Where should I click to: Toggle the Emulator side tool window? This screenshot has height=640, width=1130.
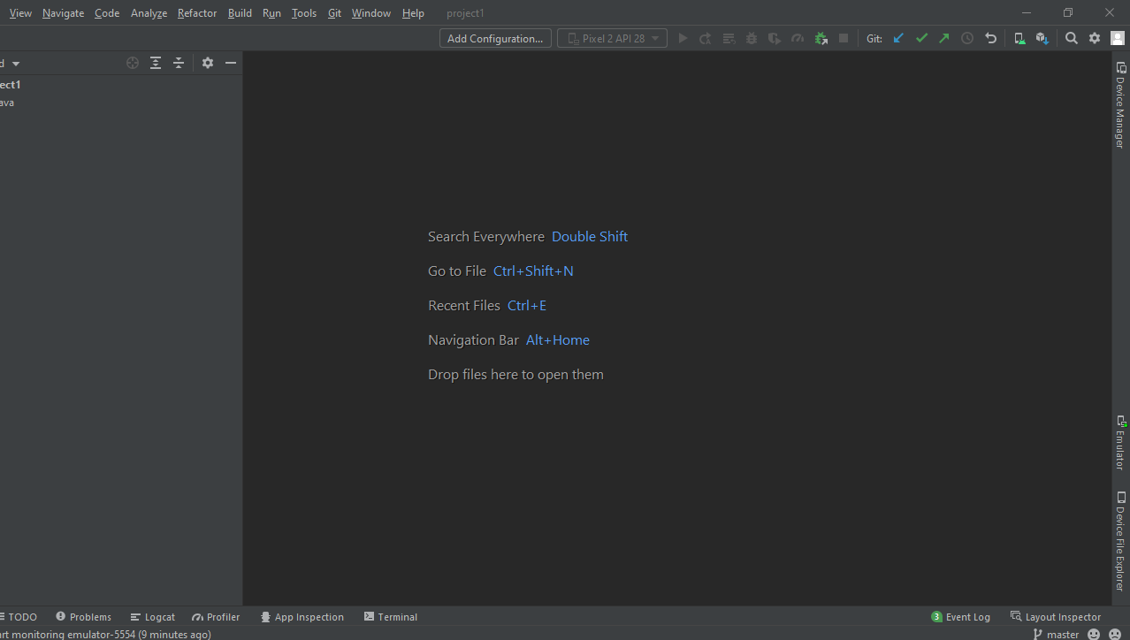coord(1120,442)
